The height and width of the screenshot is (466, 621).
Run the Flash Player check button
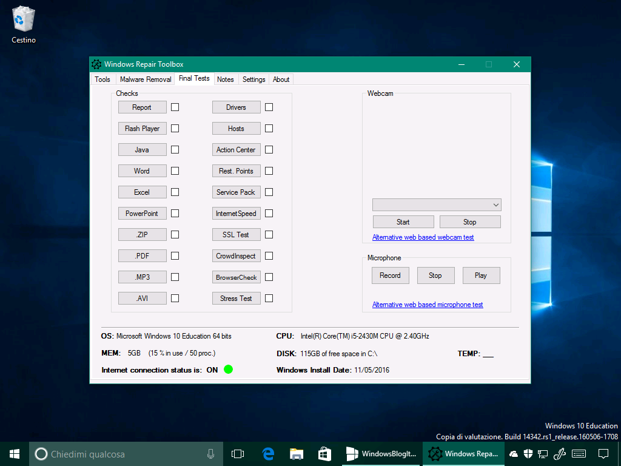click(x=142, y=129)
